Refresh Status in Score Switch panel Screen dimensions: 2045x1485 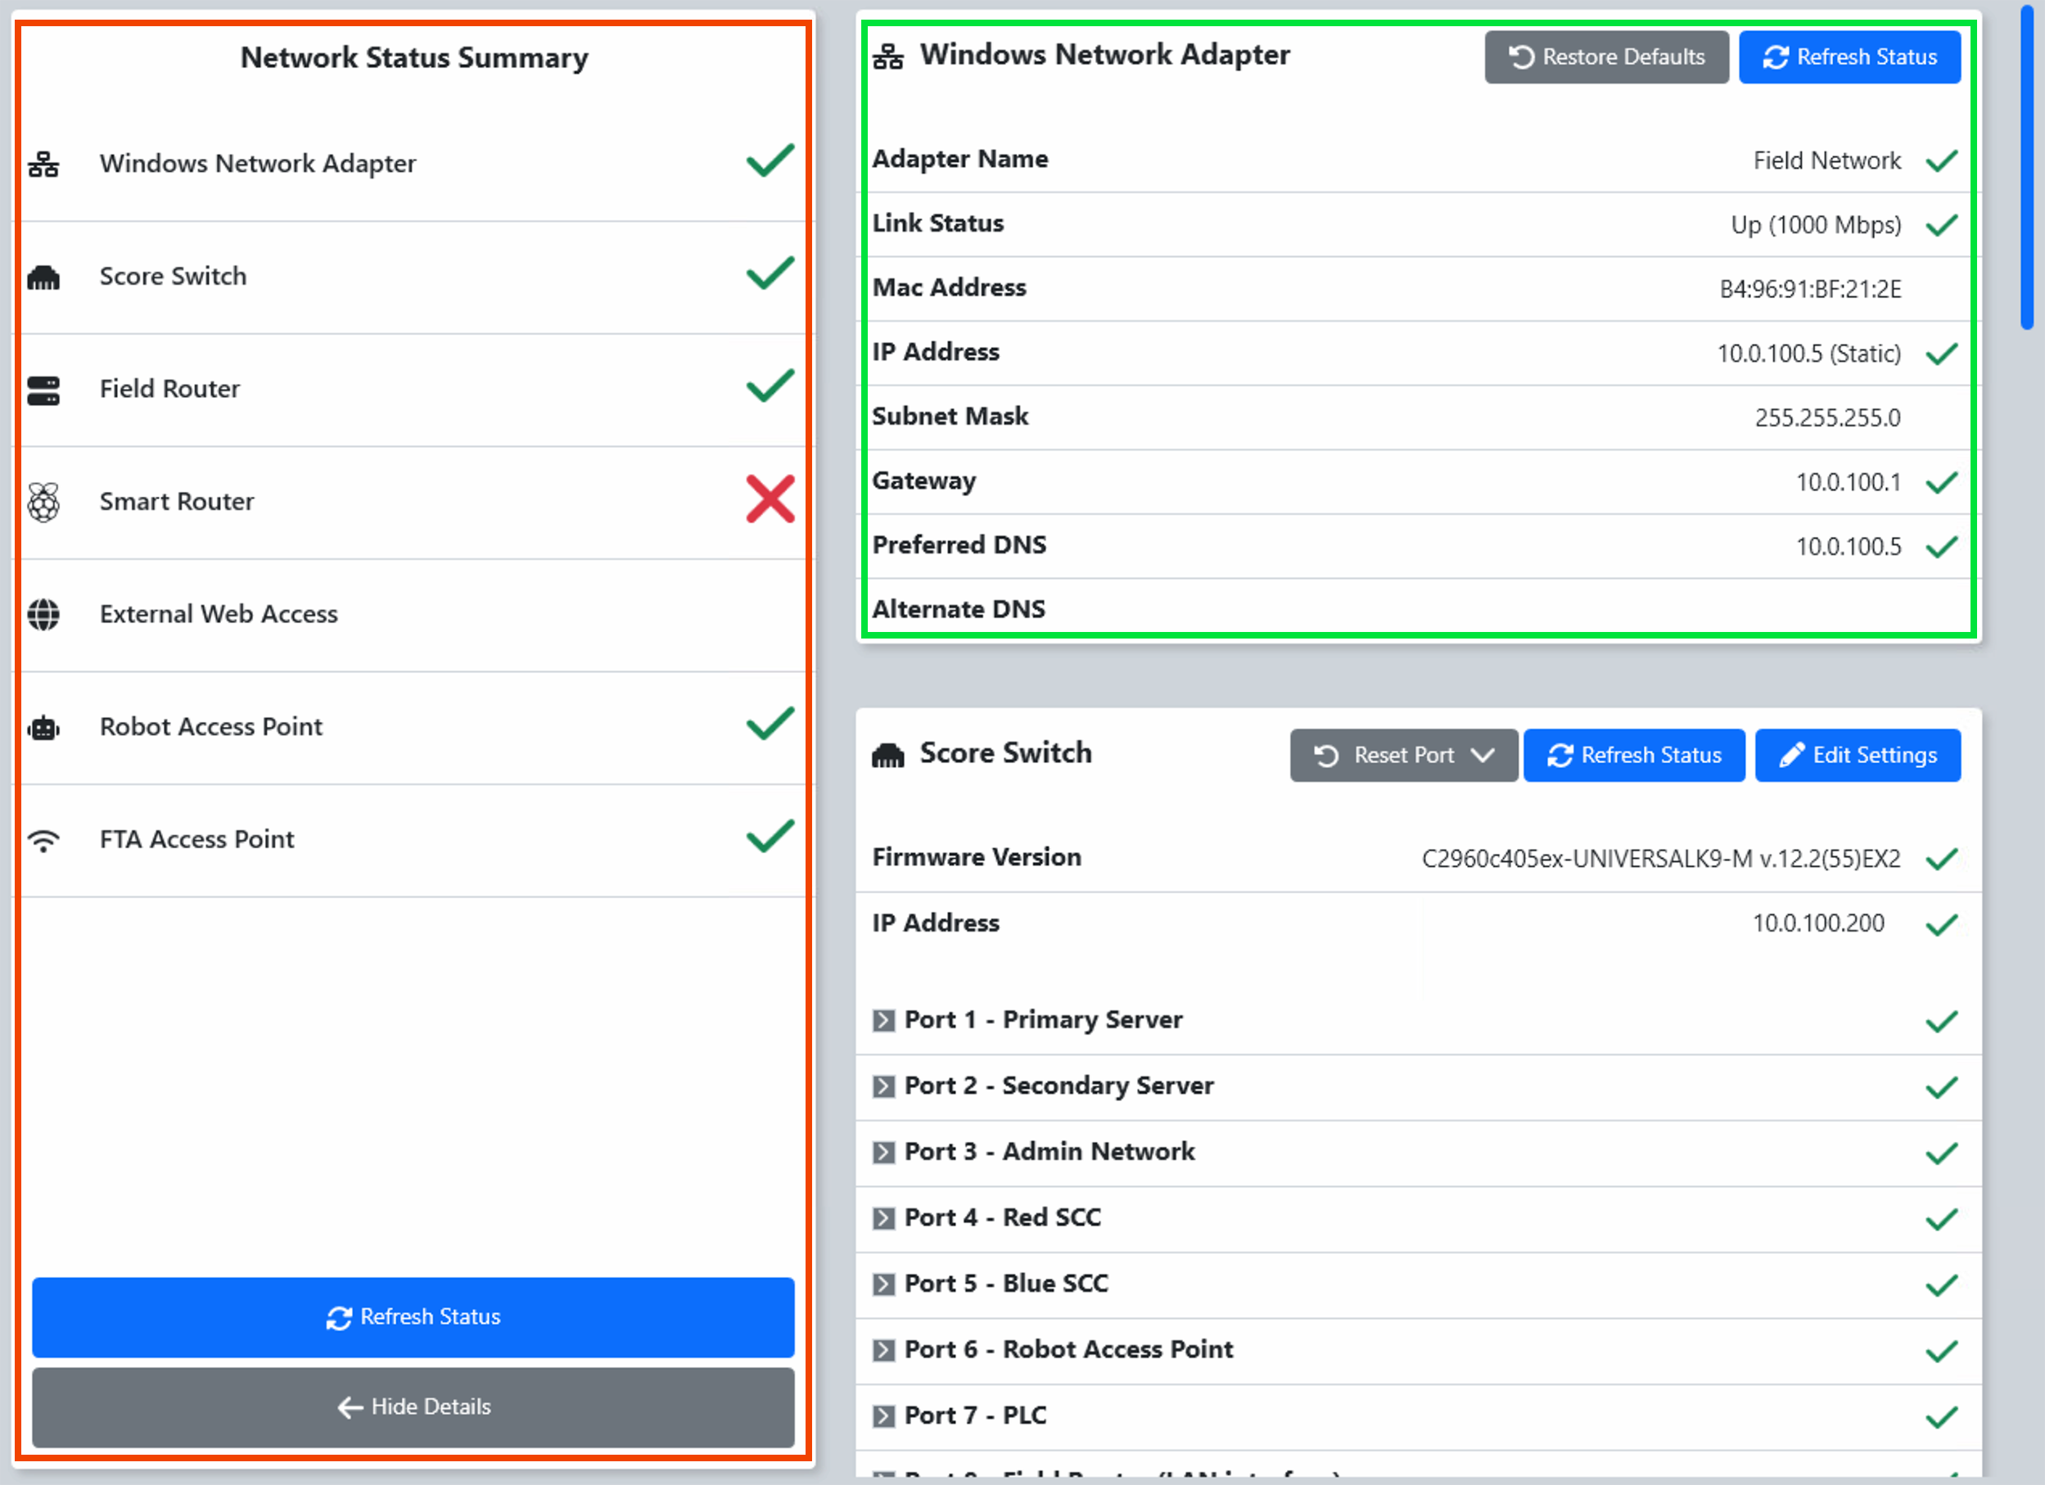click(x=1634, y=756)
